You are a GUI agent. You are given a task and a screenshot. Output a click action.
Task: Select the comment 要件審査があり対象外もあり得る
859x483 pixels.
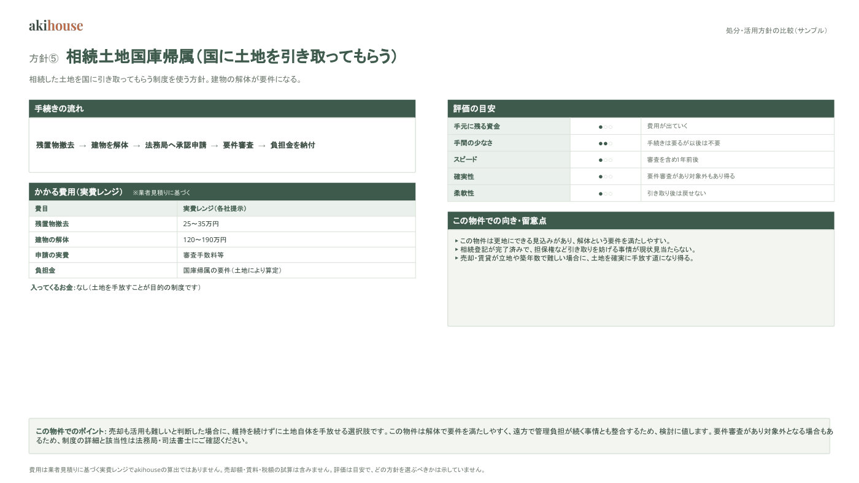click(x=691, y=177)
